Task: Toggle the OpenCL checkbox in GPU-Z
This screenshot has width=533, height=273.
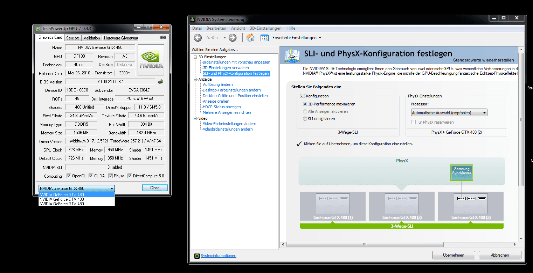Action: (69, 176)
